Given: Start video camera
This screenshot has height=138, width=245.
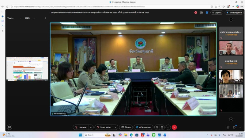Looking at the screenshot, I should pyautogui.click(x=104, y=127).
